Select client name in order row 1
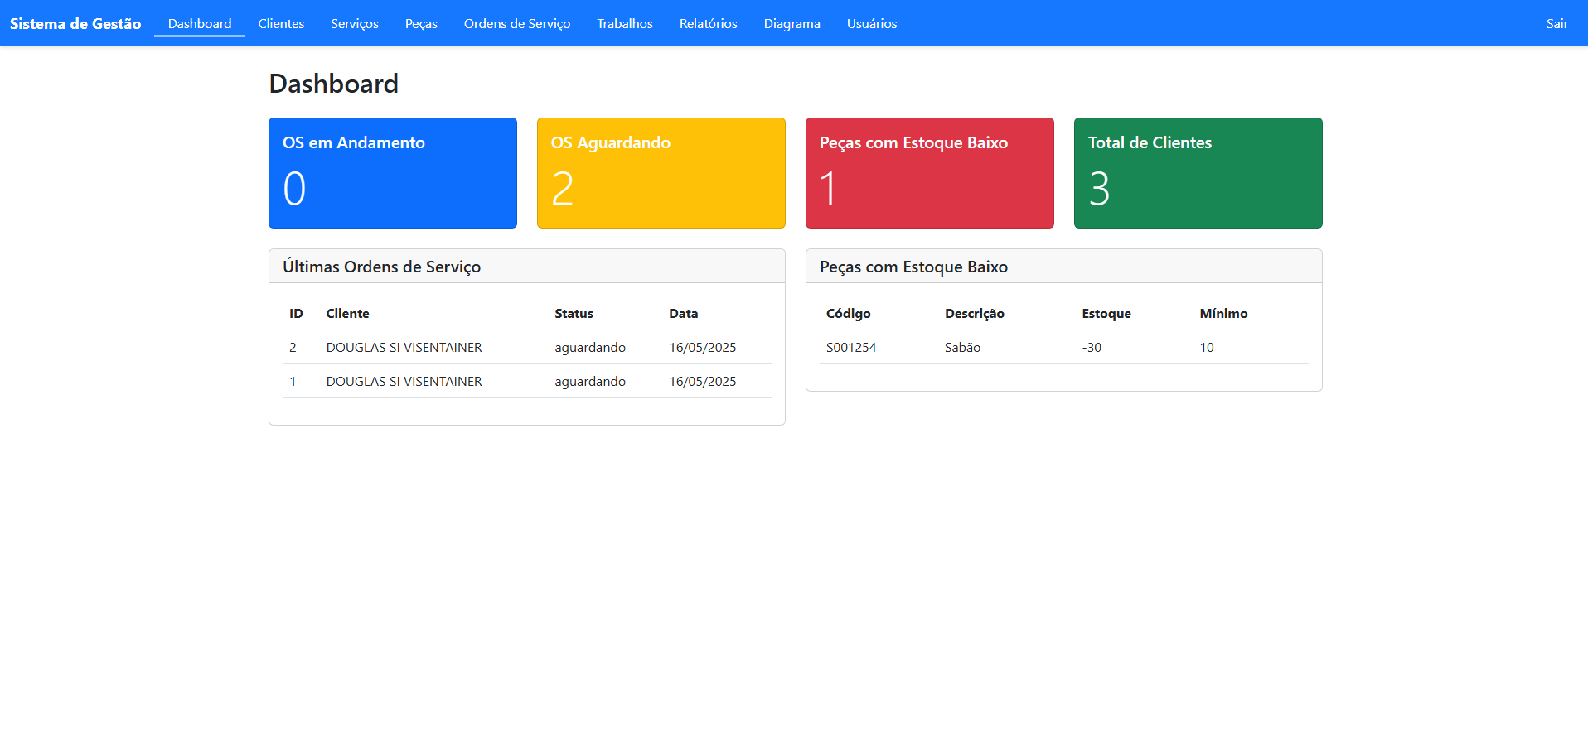The width and height of the screenshot is (1588, 751). pos(404,381)
